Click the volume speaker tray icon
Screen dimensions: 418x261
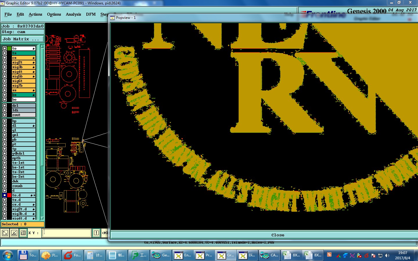click(387, 255)
